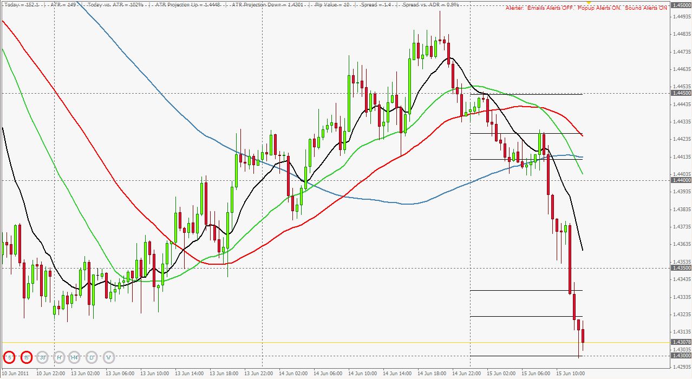This screenshot has width=692, height=379.
Task: Click the 'Today vs. ATR = 102%' readout
Action: [115, 4]
